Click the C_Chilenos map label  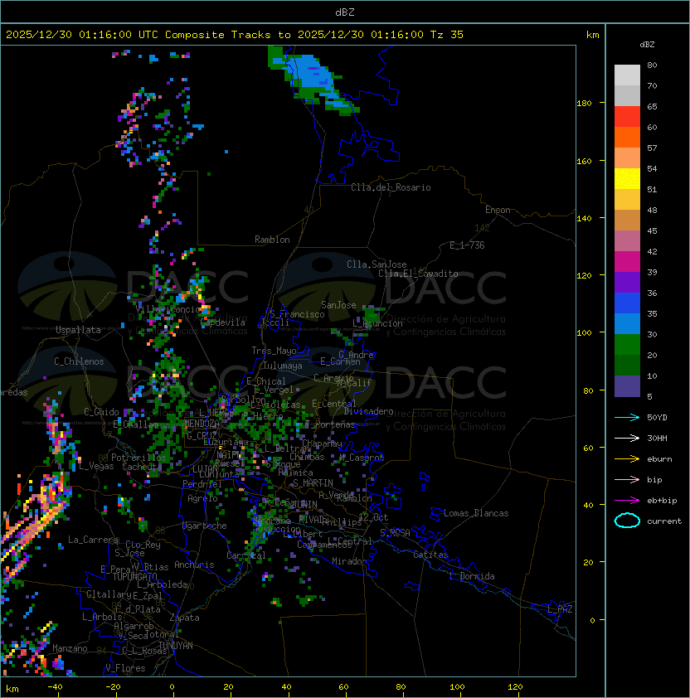point(79,361)
